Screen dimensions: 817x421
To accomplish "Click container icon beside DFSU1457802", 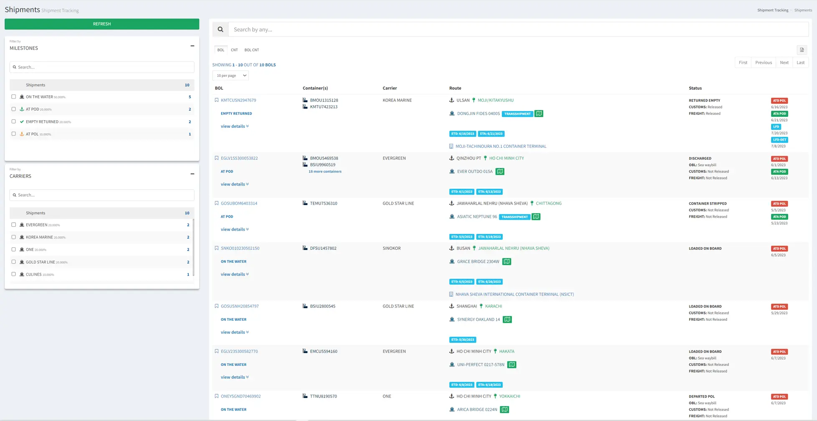I will (305, 248).
